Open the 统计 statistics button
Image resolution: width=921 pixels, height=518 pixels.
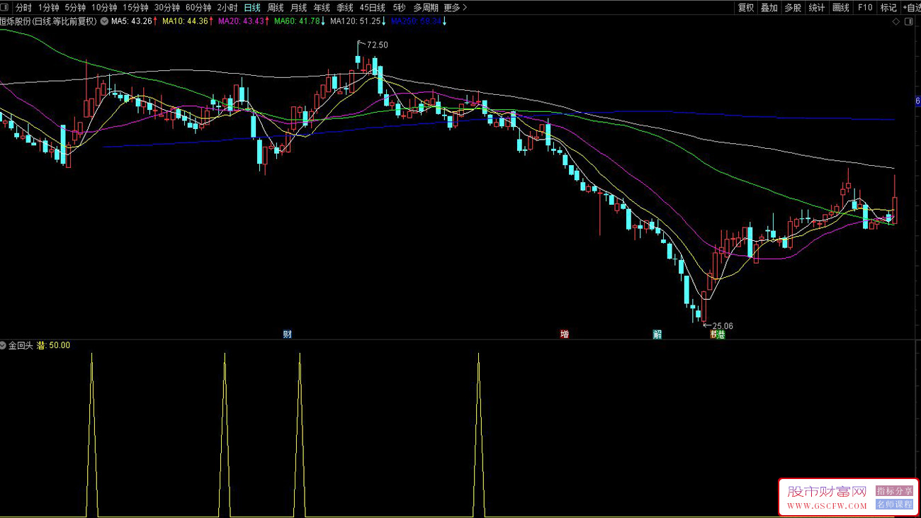(817, 8)
